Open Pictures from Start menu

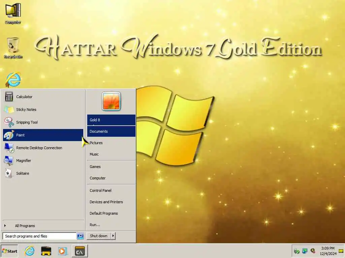tap(111, 142)
